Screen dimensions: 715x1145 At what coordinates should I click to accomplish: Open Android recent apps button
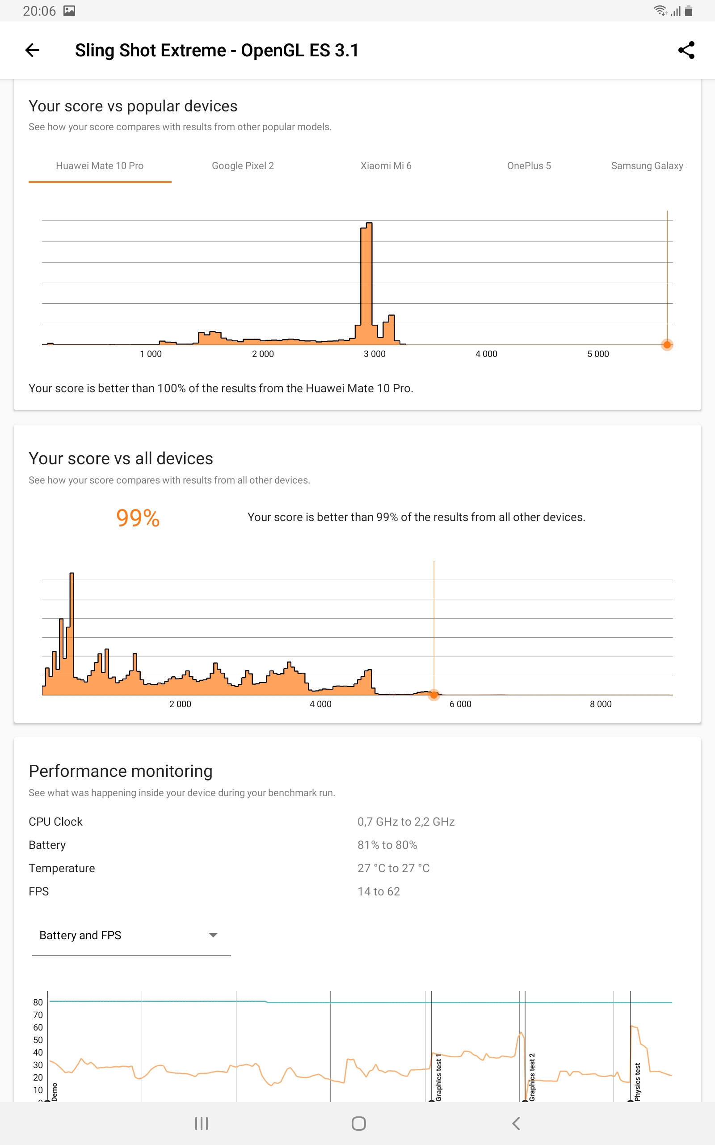point(202,1123)
